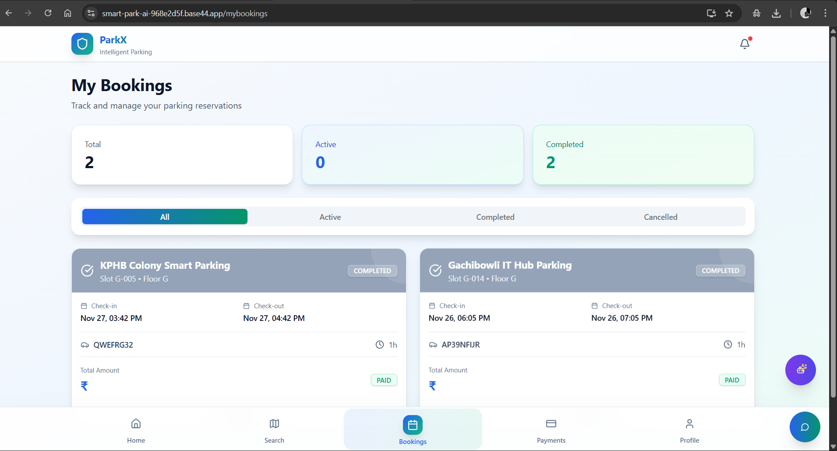This screenshot has height=451, width=837.
Task: Click the page vertical scrollbar
Action: (833, 217)
